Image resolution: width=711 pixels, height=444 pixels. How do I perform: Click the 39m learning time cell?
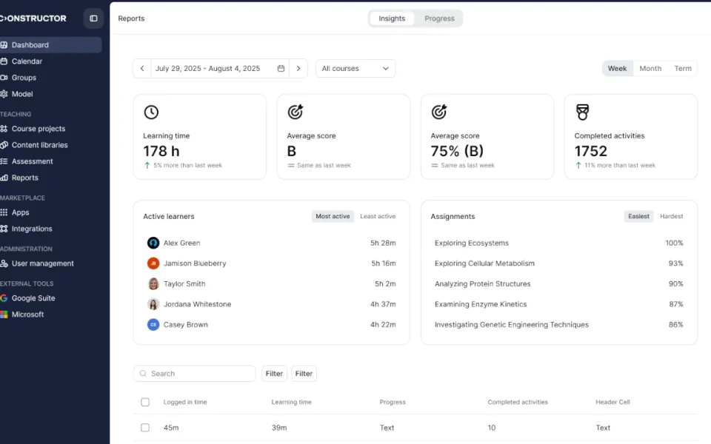tap(279, 428)
